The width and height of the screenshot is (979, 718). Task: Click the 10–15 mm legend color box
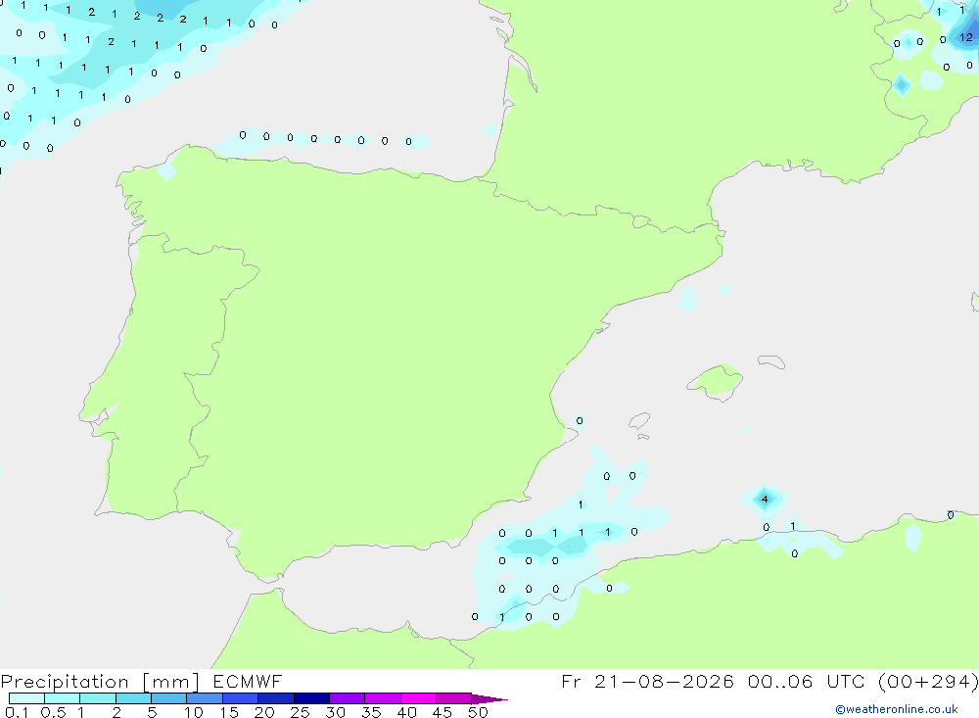point(205,698)
